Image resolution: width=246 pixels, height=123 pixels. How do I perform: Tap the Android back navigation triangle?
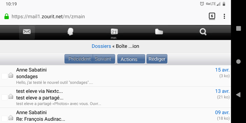pyautogui.click(x=238, y=95)
